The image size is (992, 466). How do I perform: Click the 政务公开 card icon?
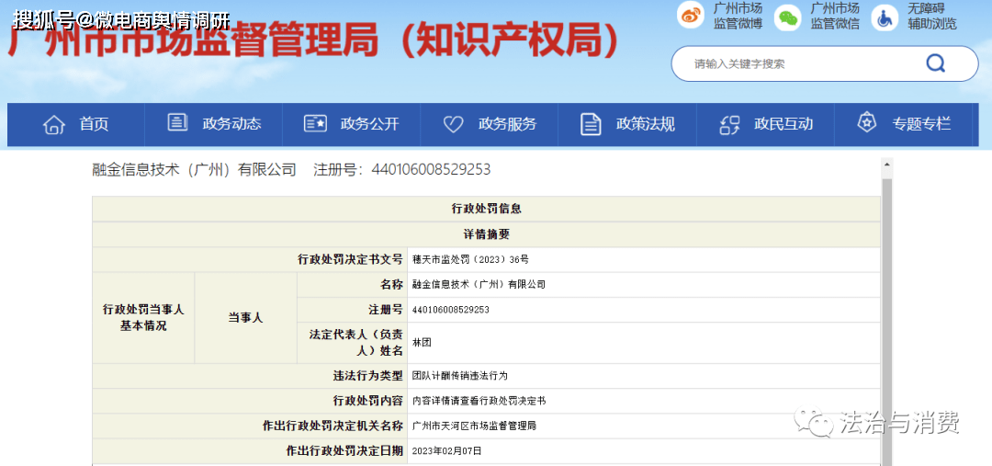coord(315,124)
